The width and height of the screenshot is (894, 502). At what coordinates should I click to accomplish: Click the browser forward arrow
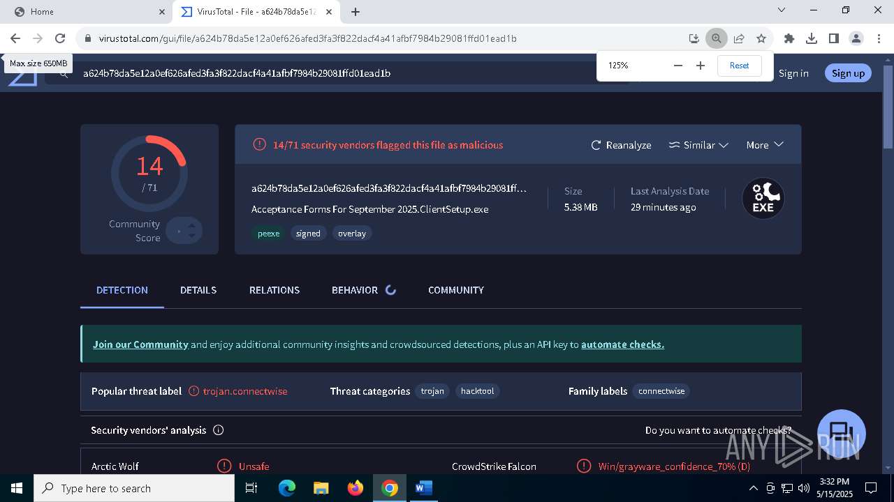38,38
